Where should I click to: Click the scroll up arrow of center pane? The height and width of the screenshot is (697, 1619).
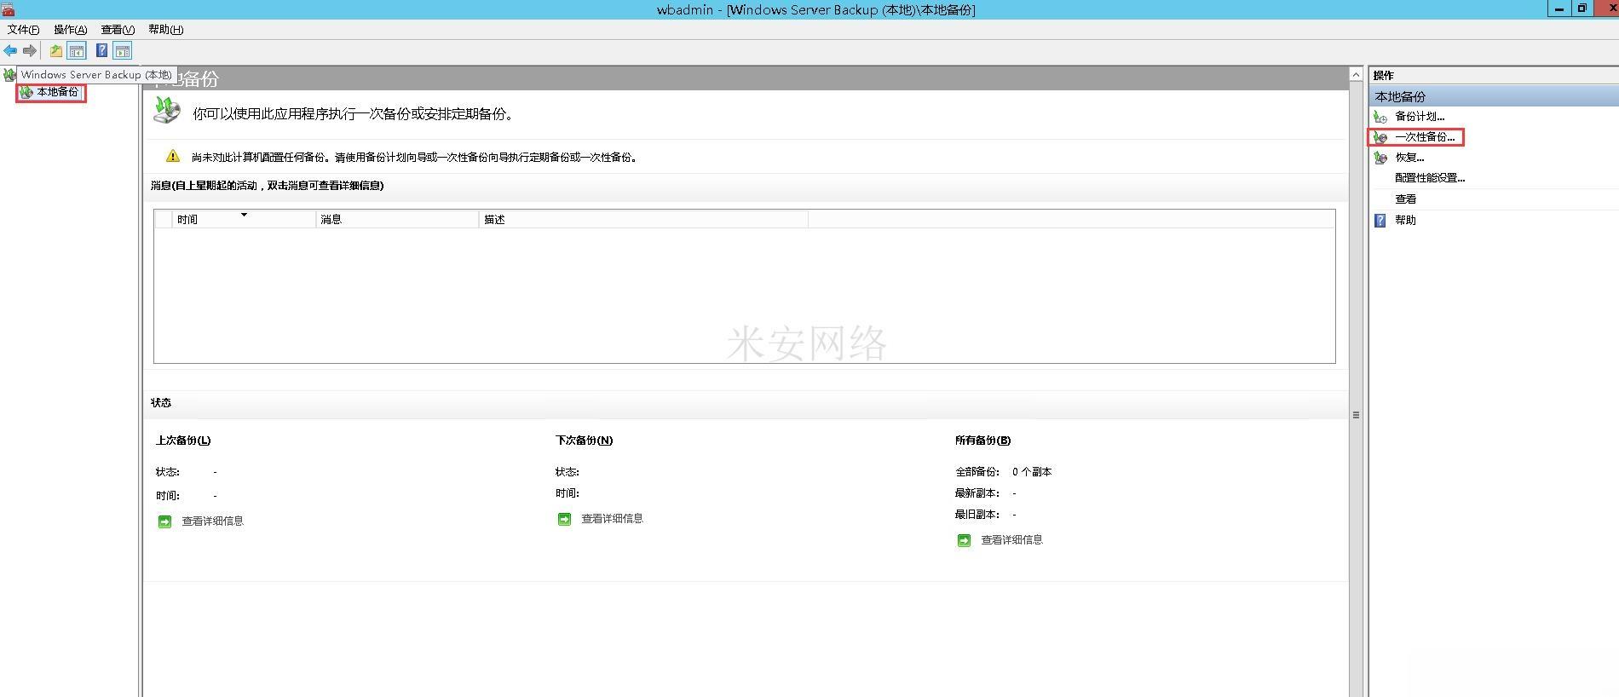[x=1356, y=75]
